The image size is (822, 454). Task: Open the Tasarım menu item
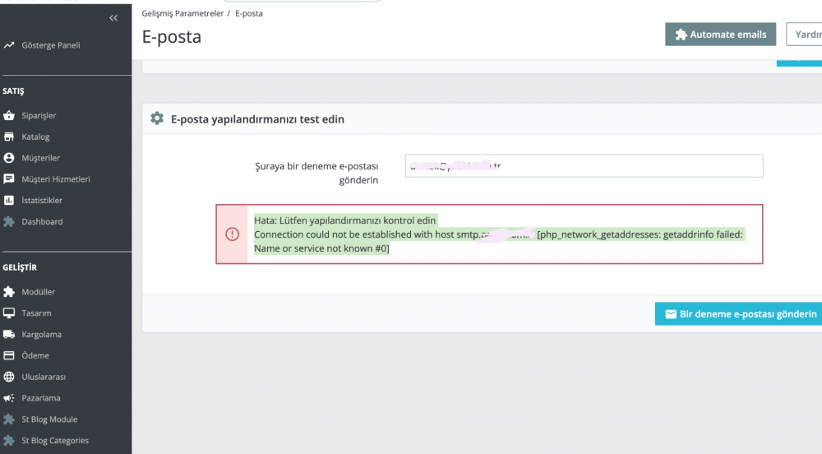coord(36,313)
